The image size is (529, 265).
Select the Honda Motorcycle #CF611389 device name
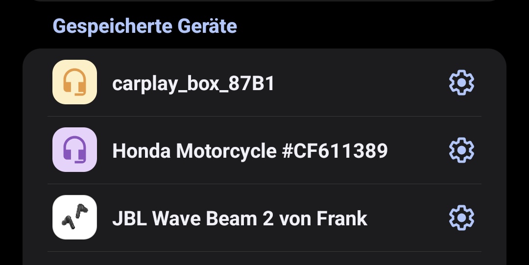(250, 151)
